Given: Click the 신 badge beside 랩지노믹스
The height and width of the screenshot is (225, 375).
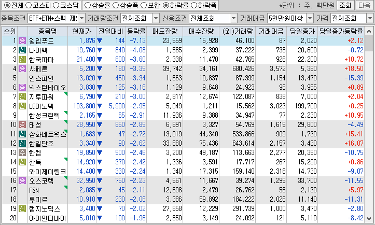Looking at the screenshot, I should [x=22, y=208].
